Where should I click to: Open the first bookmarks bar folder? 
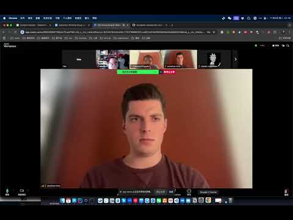click(15, 38)
